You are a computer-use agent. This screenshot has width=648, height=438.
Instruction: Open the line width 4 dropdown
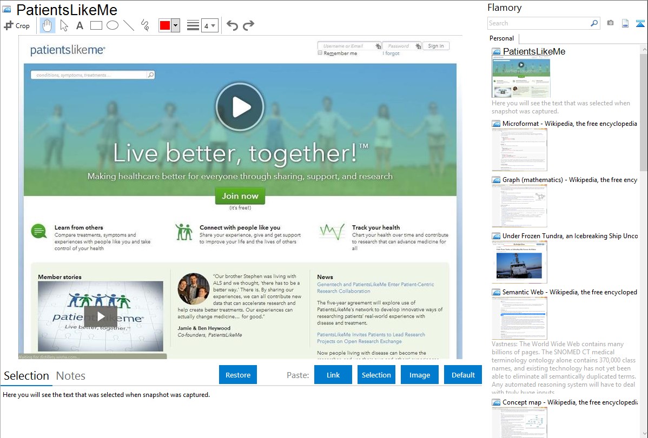click(209, 25)
